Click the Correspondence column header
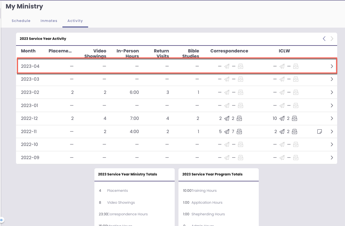Viewport: 345px width, 226px height. tap(229, 51)
